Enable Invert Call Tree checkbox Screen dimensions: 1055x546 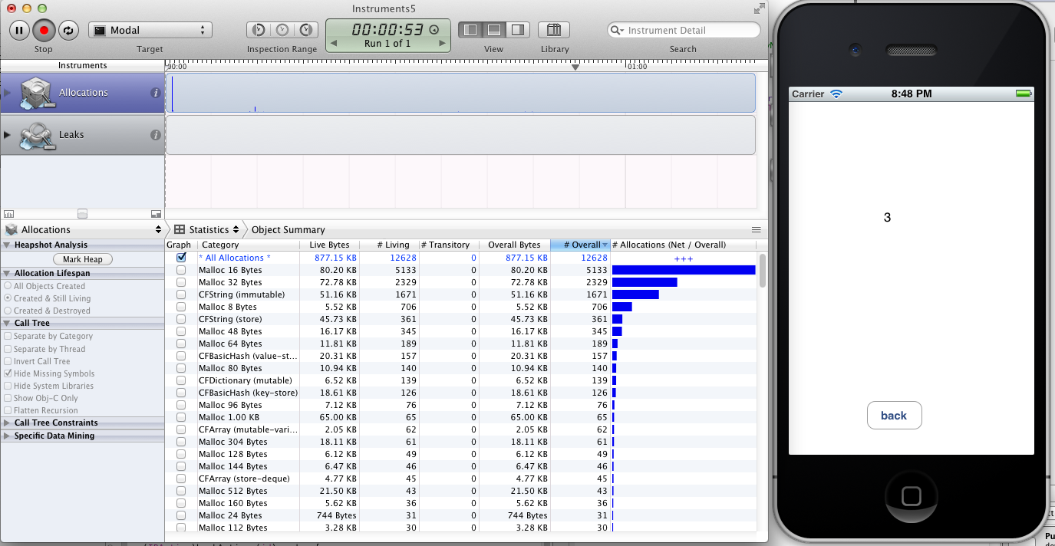pos(8,361)
